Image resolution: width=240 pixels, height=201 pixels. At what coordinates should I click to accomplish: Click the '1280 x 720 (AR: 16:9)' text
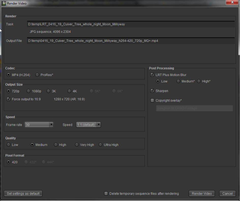click(x=69, y=99)
